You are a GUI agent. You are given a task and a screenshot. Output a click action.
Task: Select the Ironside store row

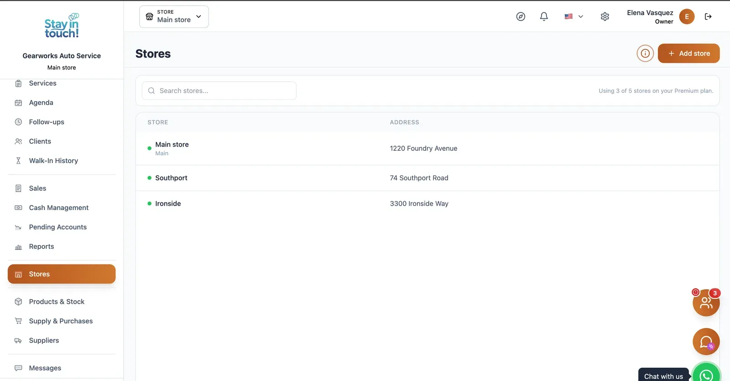[x=428, y=204]
